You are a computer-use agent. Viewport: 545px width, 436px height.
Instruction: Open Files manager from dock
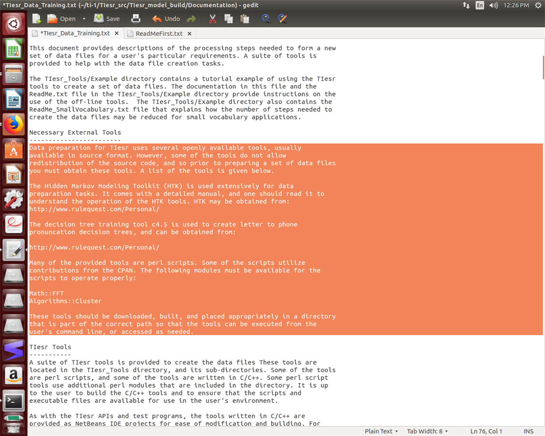coord(14,74)
